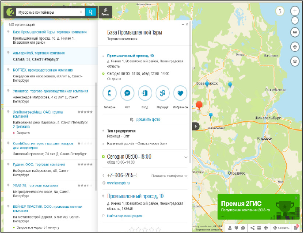The height and width of the screenshot is (233, 304).
Task: Click Найти парковки рядом link
Action: click(x=125, y=216)
